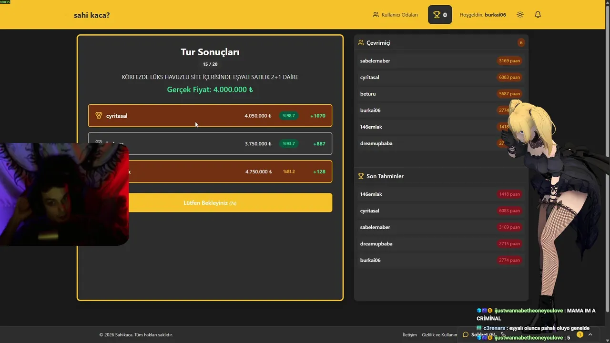The width and height of the screenshot is (610, 343).
Task: Click the burkai06 username in header
Action: tap(495, 15)
